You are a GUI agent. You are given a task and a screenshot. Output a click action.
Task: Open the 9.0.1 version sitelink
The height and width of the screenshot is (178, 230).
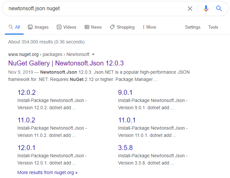125,92
